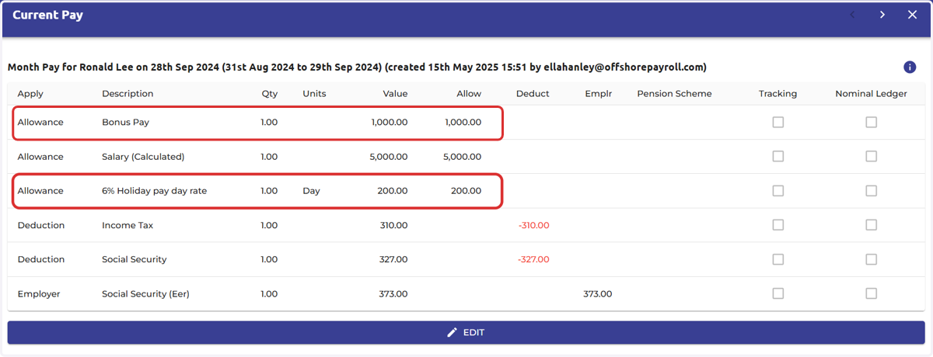Click the Current Pay dialog title
This screenshot has width=933, height=357.
click(47, 15)
